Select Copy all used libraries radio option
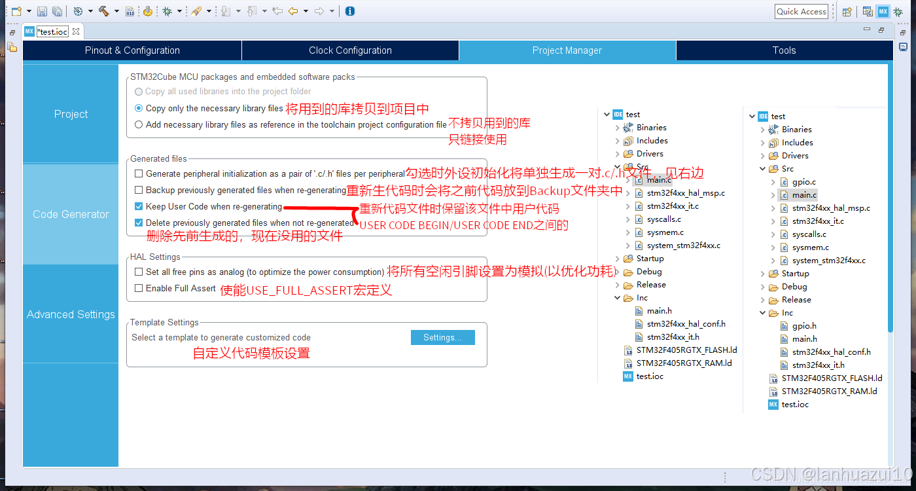Image resolution: width=916 pixels, height=491 pixels. click(x=139, y=92)
